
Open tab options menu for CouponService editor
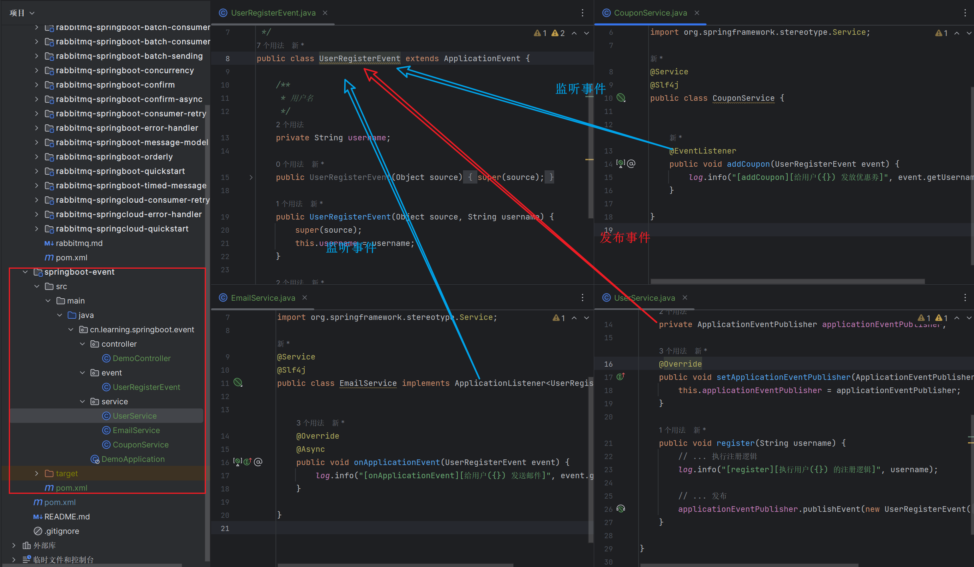pyautogui.click(x=965, y=13)
